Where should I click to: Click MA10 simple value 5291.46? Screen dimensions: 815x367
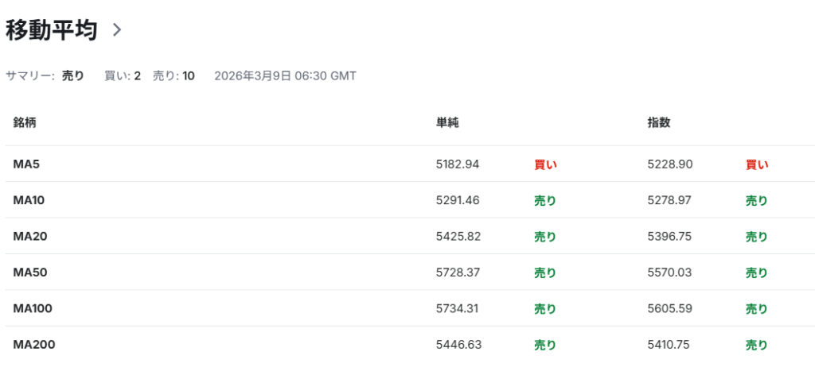[x=458, y=200]
